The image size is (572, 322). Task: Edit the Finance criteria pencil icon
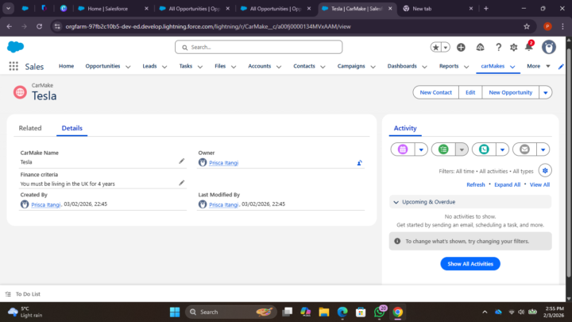point(181,183)
